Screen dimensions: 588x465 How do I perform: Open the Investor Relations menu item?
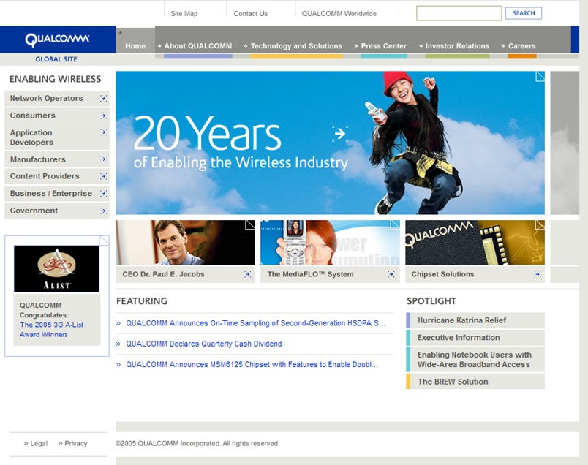tap(456, 45)
